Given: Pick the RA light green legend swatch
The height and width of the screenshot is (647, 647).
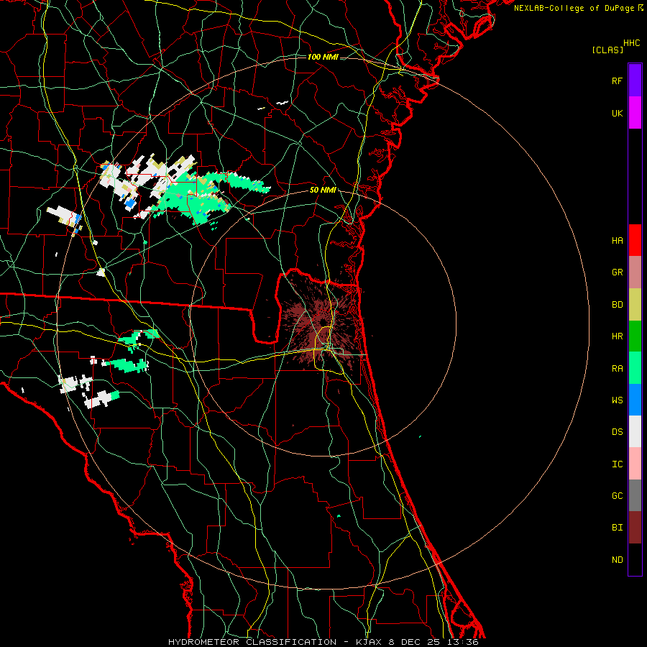Looking at the screenshot, I should click(635, 368).
